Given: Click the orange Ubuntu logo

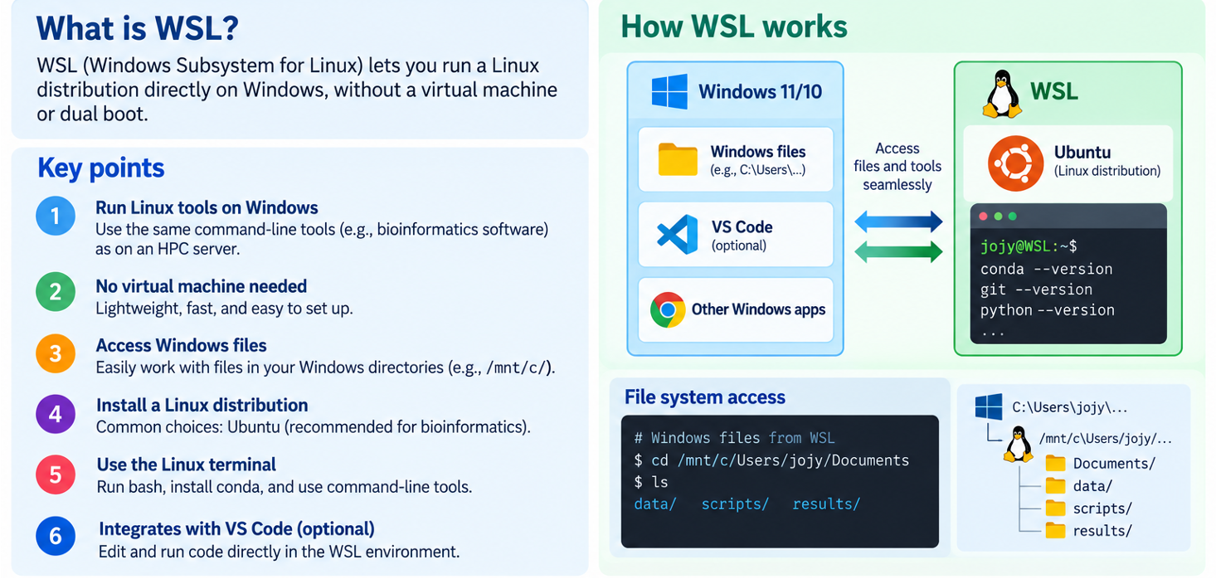Looking at the screenshot, I should (x=1016, y=163).
